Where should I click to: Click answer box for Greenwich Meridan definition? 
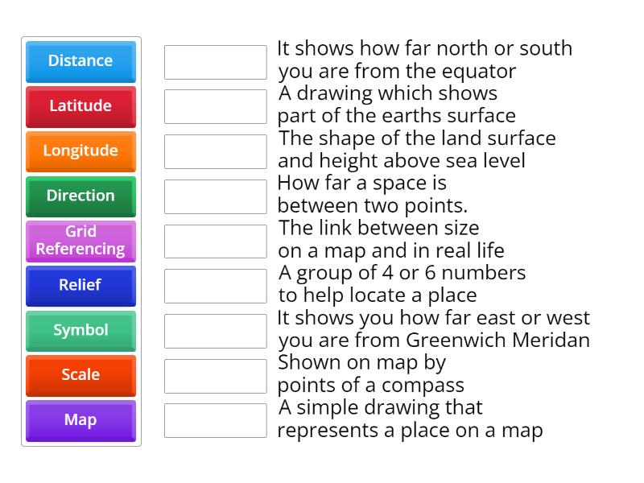(x=215, y=331)
